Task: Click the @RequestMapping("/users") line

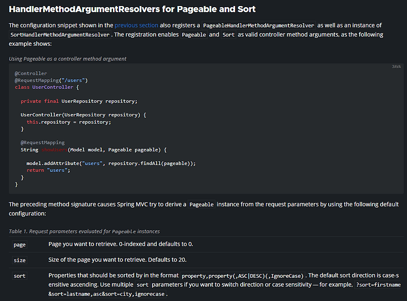Action: (x=52, y=80)
